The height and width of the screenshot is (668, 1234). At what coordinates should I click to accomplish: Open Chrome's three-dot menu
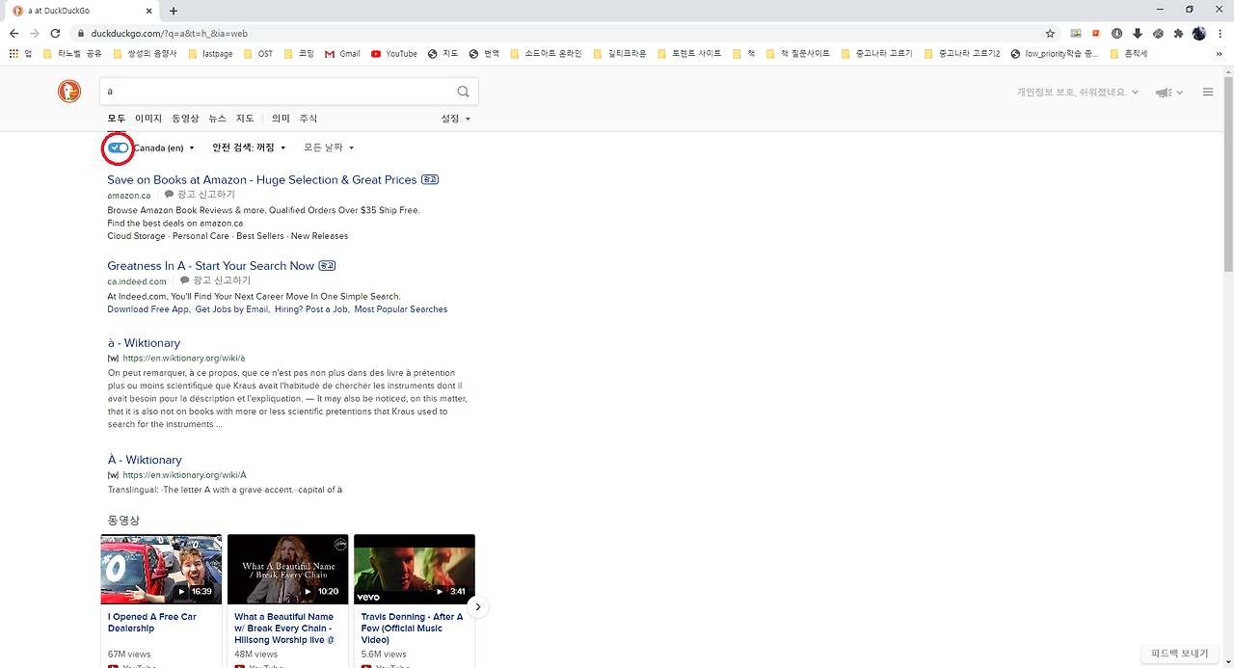[1220, 33]
